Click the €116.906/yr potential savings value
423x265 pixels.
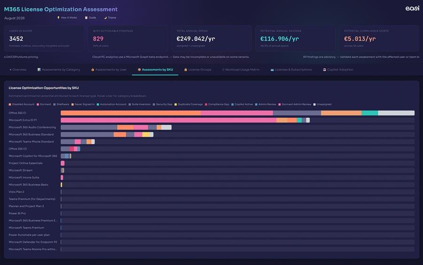coord(280,39)
